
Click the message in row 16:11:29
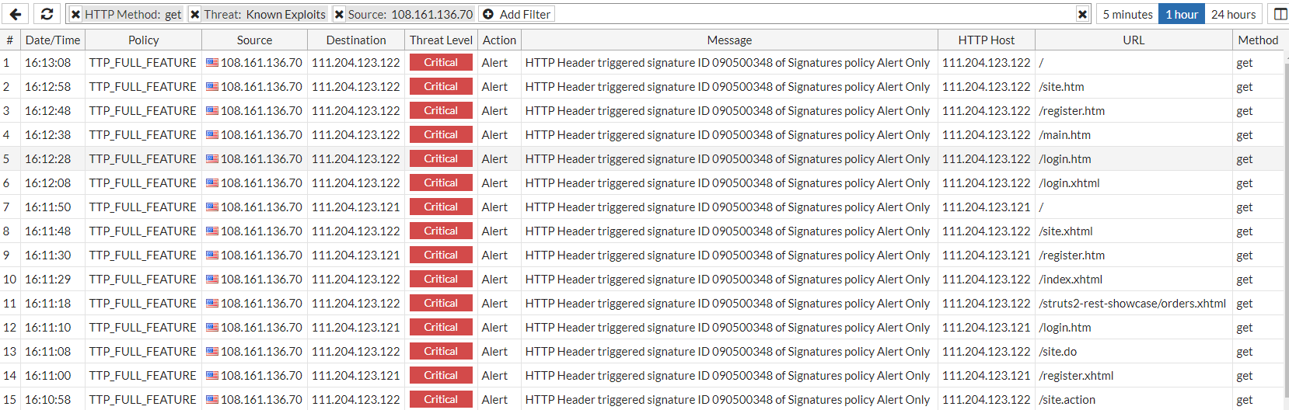(728, 280)
